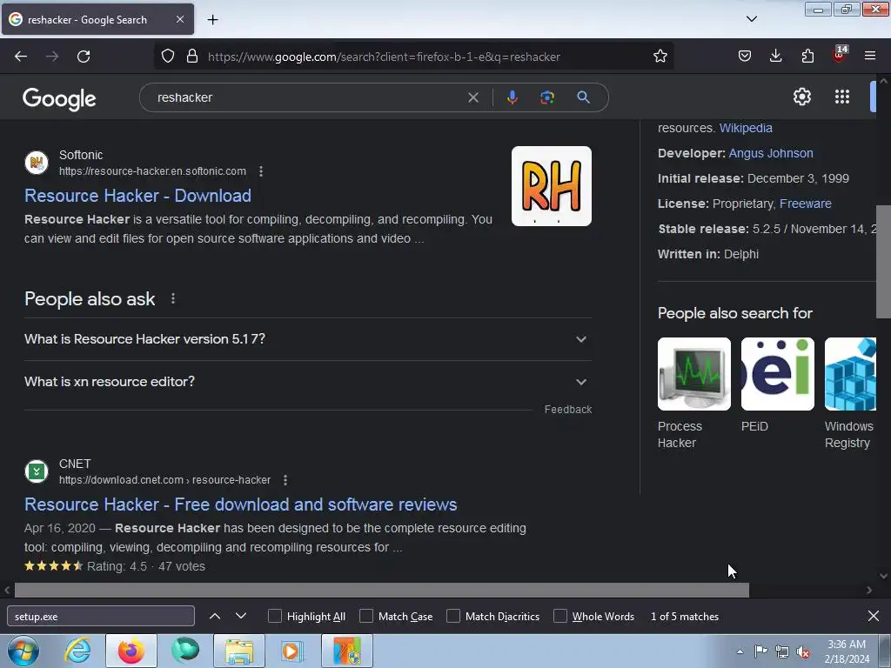Open the tracking protection shield icon
This screenshot has width=891, height=668.
(x=168, y=57)
